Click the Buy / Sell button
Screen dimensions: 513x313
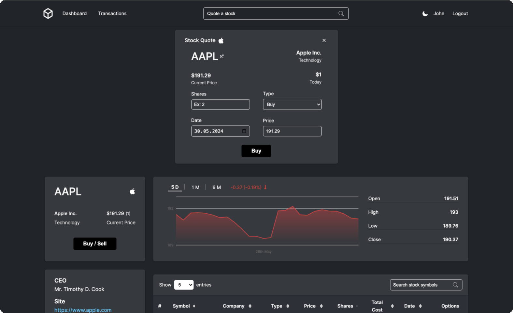(x=95, y=244)
